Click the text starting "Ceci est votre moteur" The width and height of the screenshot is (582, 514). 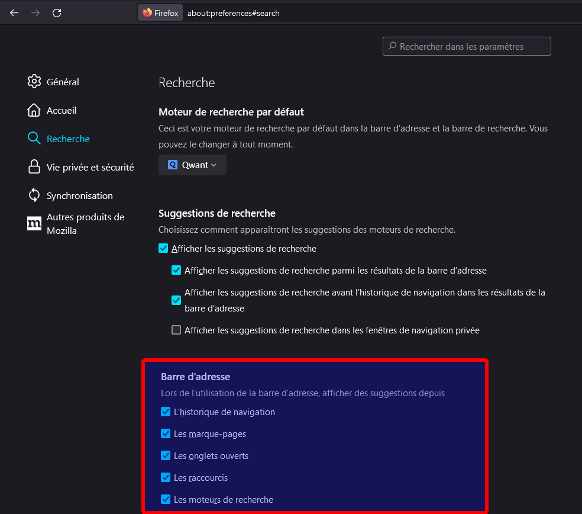click(353, 136)
